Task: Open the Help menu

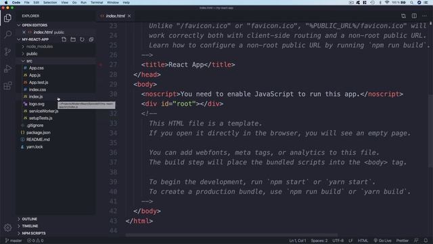Action: 127,3
